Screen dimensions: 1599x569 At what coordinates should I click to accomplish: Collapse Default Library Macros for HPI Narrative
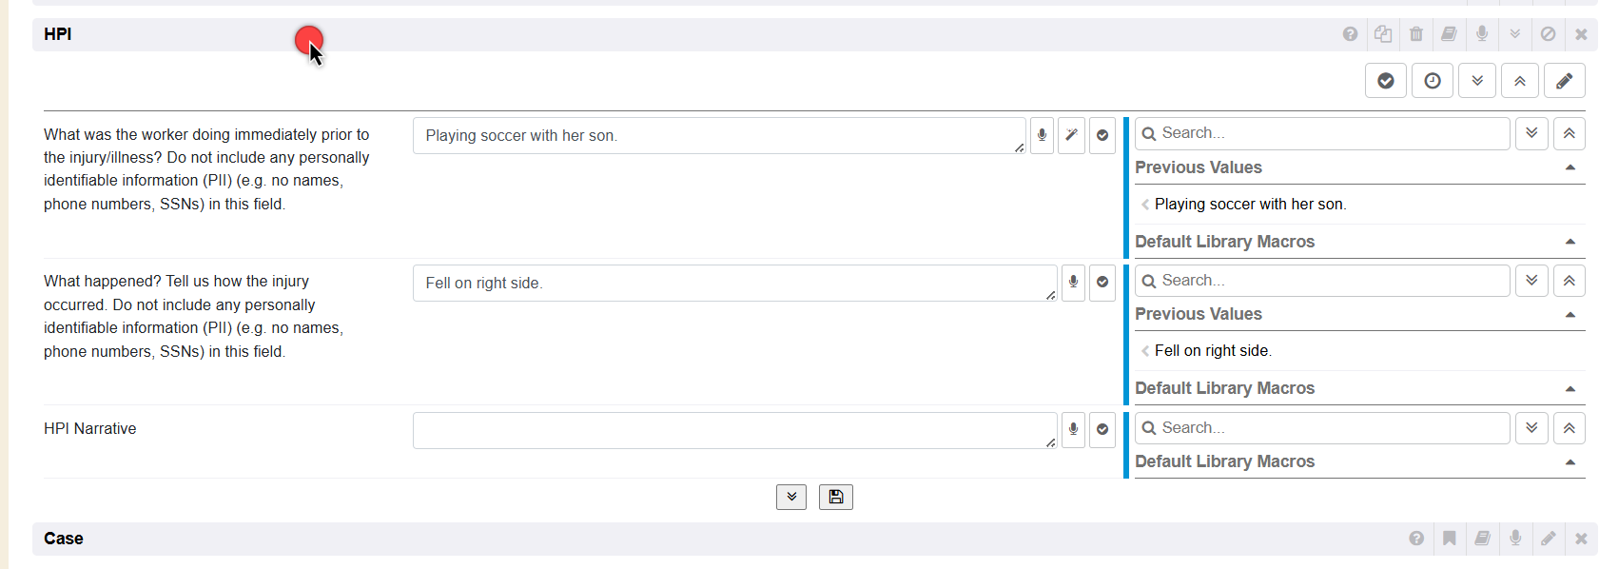(1570, 461)
